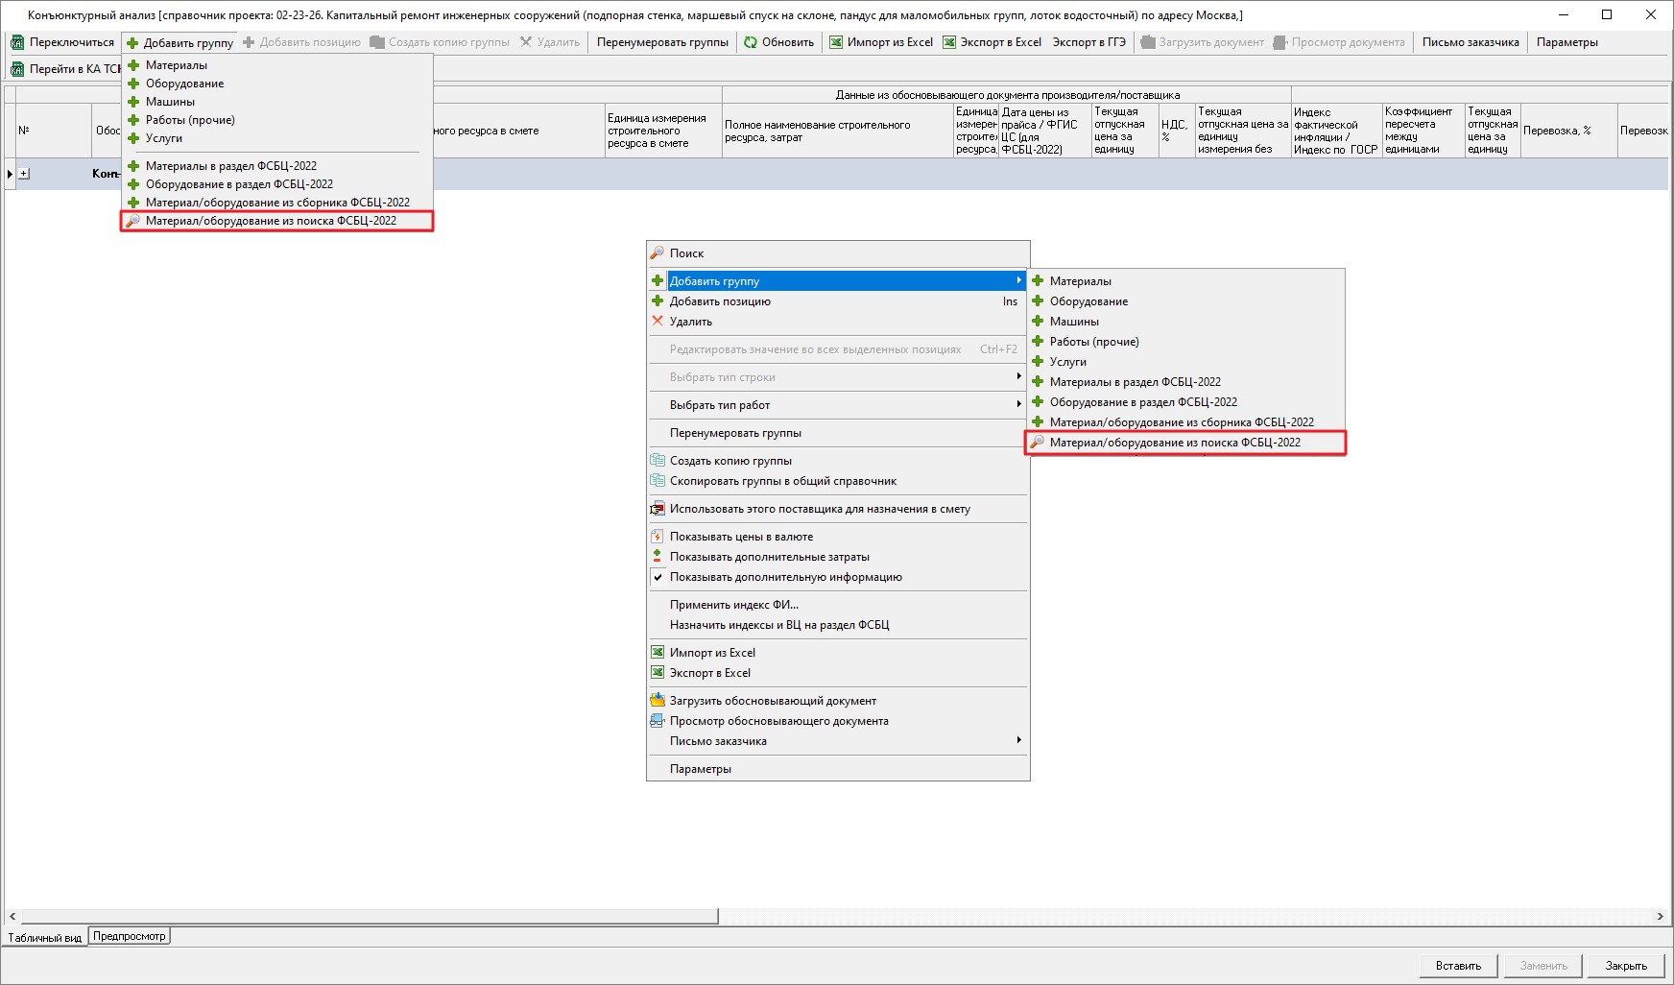Select Использовать этого поставщика для назначения в смету

838,509
